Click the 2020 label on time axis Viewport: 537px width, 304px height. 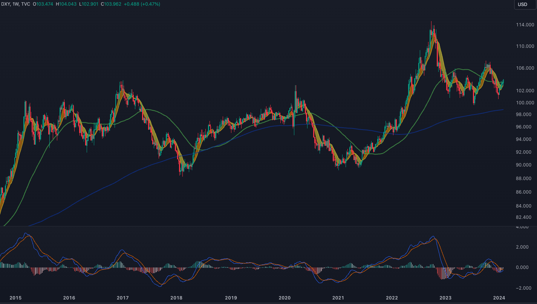tap(284, 298)
